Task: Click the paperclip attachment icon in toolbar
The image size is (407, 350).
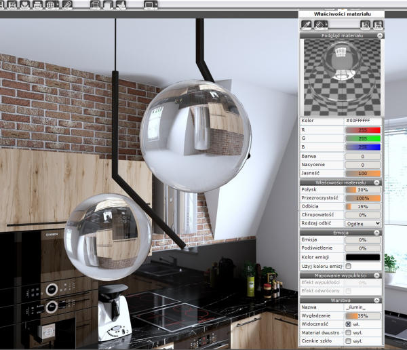Action: tap(67, 5)
